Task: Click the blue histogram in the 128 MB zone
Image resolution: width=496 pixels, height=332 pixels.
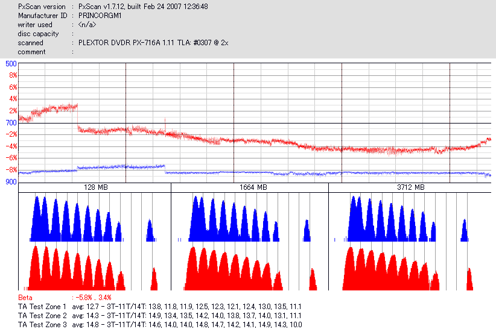Action: 93,219
